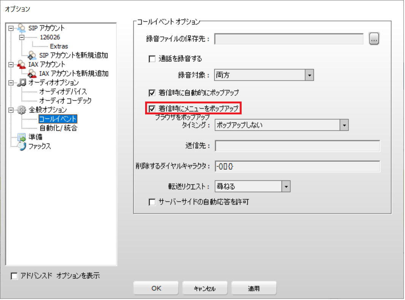Click the 適用 button
The image size is (405, 300).
click(x=254, y=288)
